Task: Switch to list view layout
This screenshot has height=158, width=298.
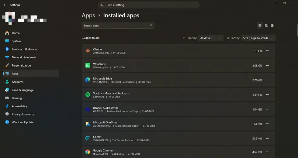Action: 260,26
